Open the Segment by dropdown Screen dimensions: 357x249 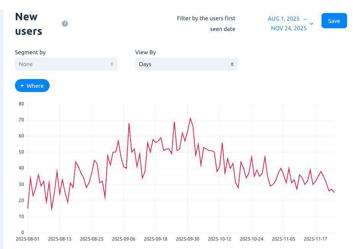pos(66,64)
